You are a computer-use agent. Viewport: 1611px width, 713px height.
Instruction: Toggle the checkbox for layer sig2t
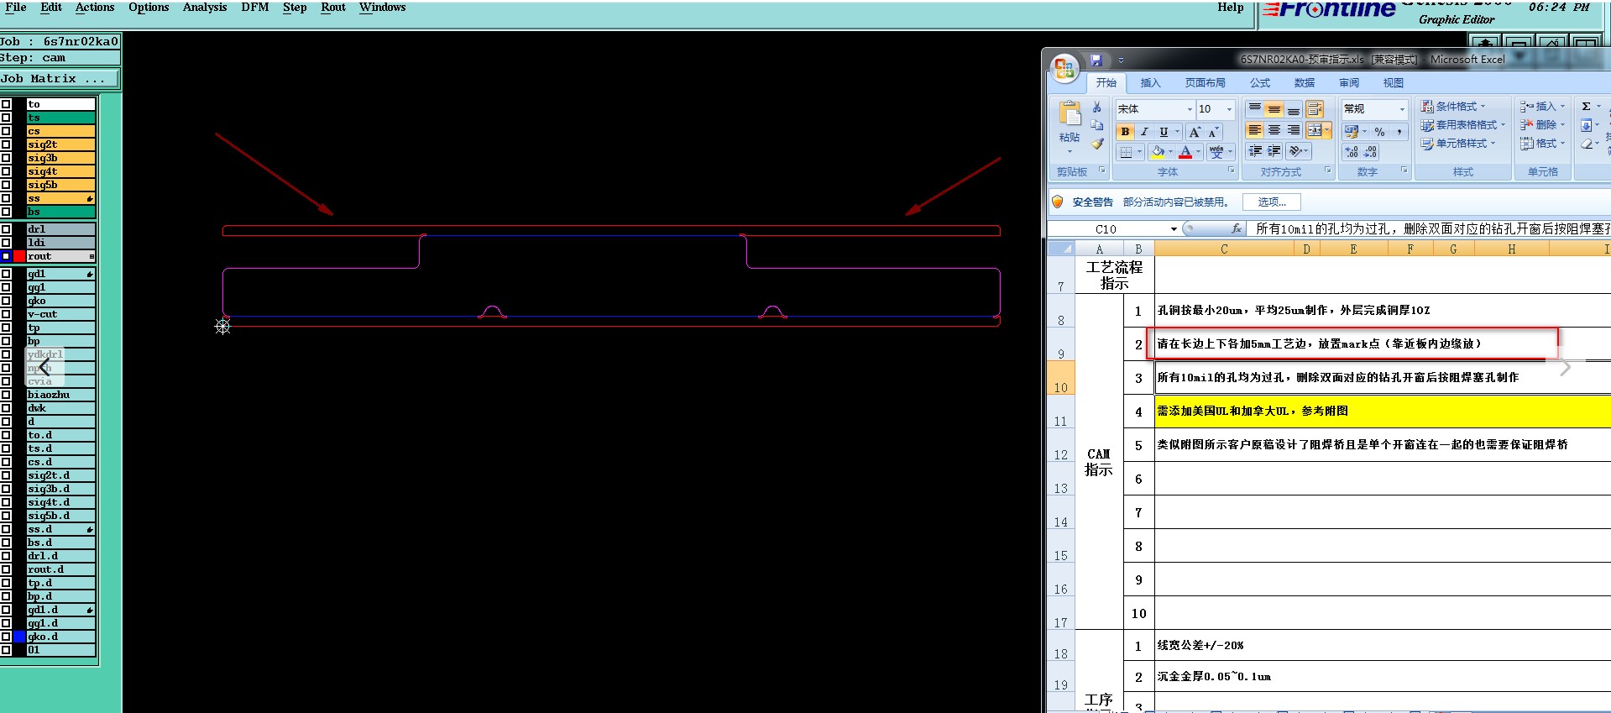click(x=6, y=144)
